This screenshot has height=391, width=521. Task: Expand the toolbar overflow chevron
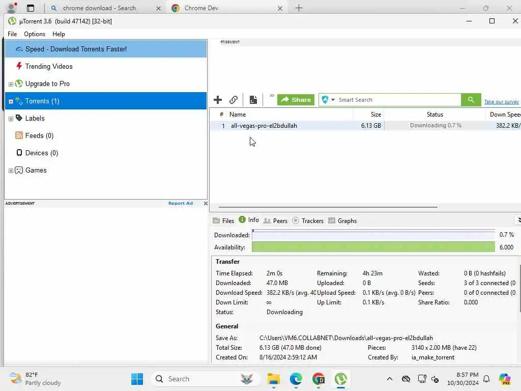[272, 96]
